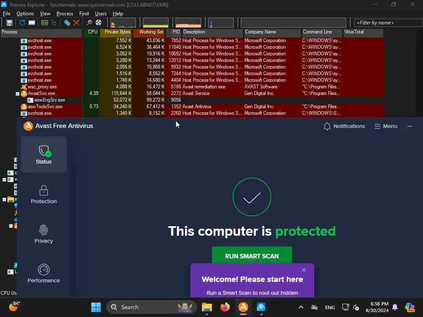Minimize the Avast window
Screen dimensions: 423x317
click(409, 126)
